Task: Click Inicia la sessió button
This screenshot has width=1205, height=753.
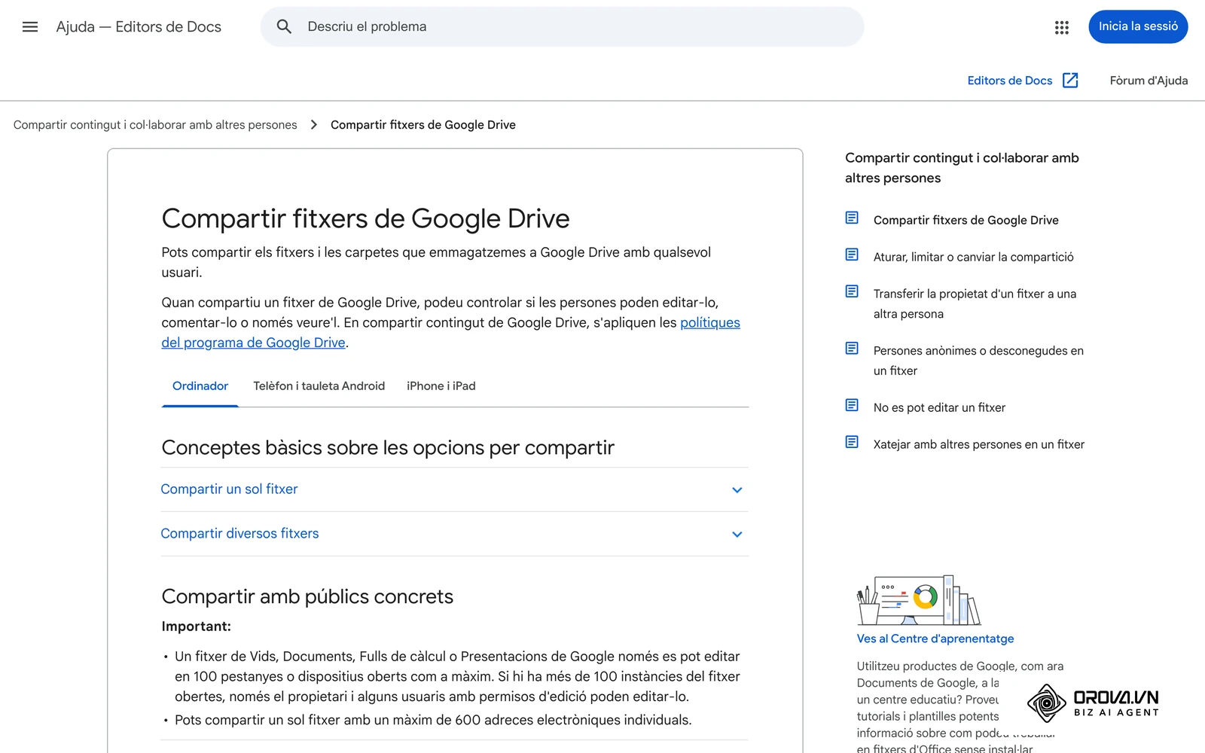Action: click(x=1138, y=27)
